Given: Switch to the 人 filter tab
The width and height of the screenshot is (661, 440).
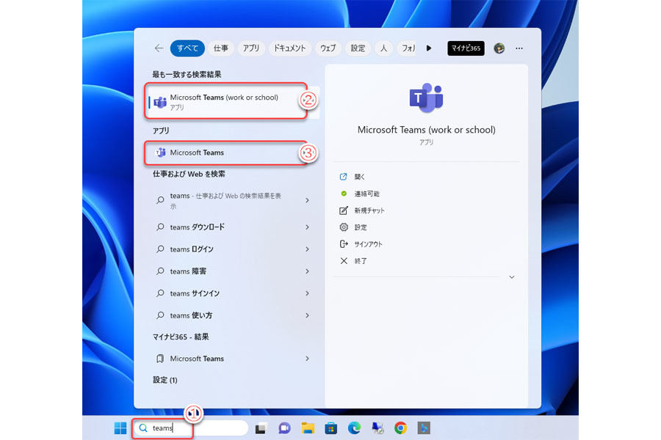Looking at the screenshot, I should click(383, 48).
